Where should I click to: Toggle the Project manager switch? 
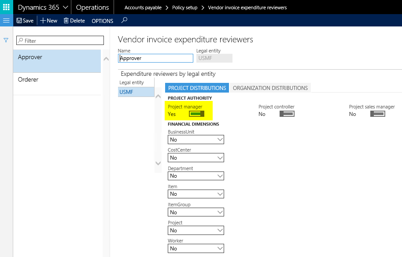click(196, 114)
